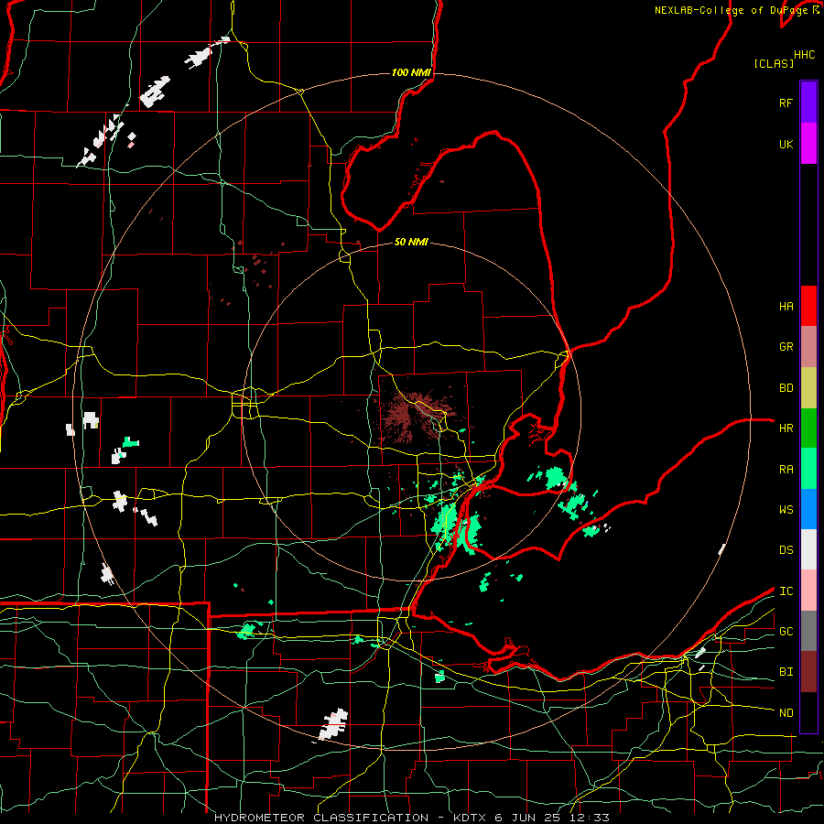
Task: Click the IC light pink legend swatch
Action: (x=808, y=591)
